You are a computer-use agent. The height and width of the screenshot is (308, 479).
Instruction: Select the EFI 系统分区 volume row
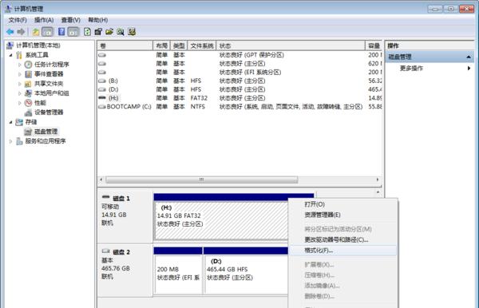click(239, 72)
